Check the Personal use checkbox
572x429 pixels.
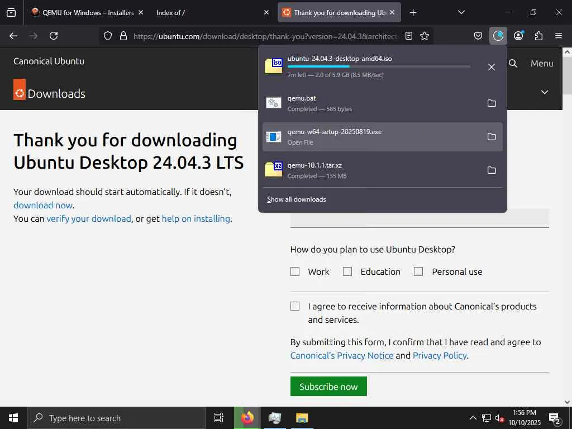click(x=418, y=272)
